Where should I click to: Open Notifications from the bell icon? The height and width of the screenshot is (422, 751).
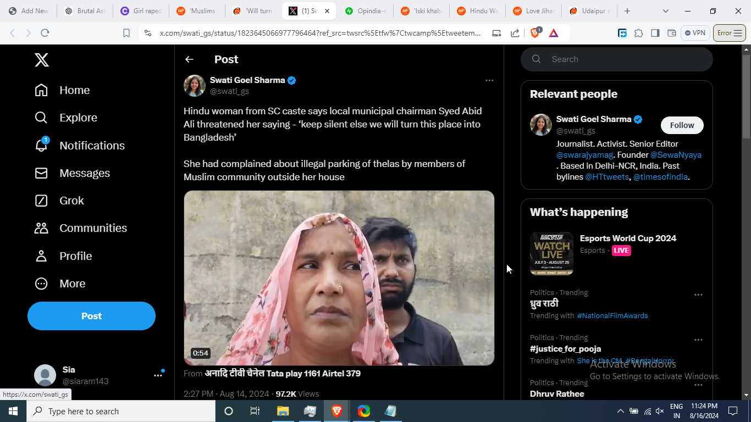pyautogui.click(x=42, y=146)
